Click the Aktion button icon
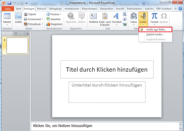This screenshot has height=131, width=184. click(82, 16)
